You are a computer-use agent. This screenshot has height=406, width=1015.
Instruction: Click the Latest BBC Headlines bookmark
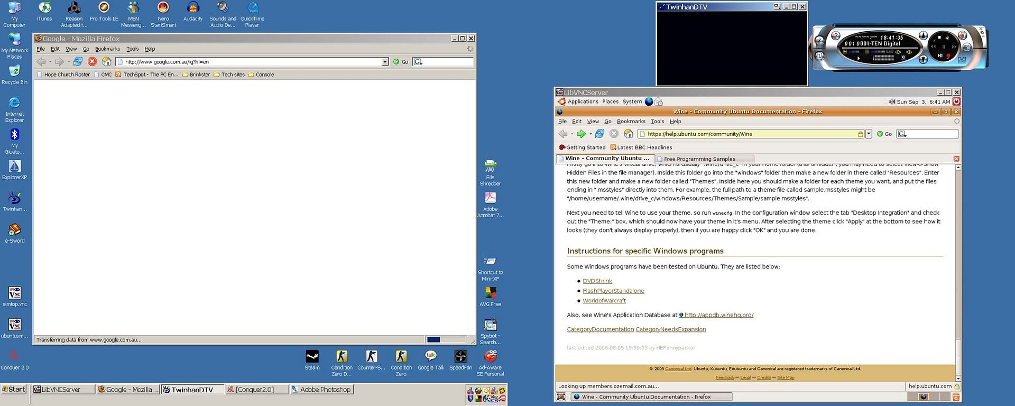click(x=641, y=147)
